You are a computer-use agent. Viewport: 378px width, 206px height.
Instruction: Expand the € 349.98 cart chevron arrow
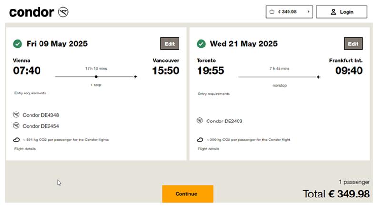coord(308,12)
